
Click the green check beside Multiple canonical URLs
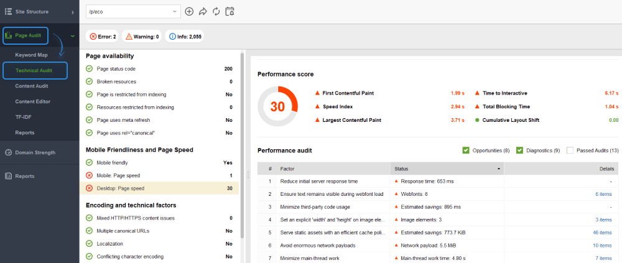point(89,231)
